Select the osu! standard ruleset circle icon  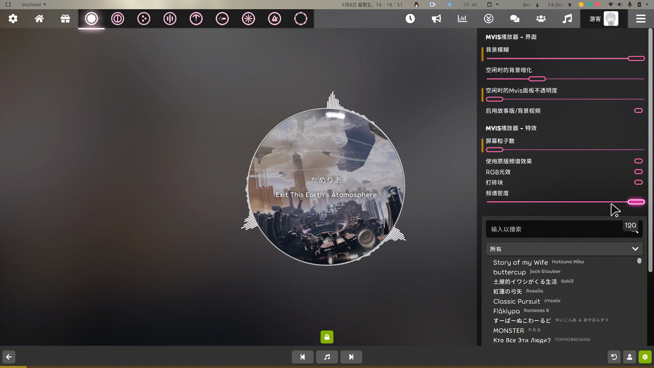(x=91, y=18)
